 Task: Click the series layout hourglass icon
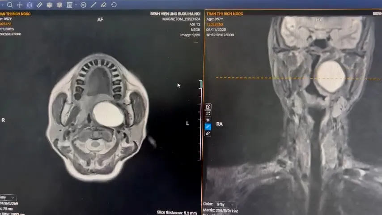[69, 5]
